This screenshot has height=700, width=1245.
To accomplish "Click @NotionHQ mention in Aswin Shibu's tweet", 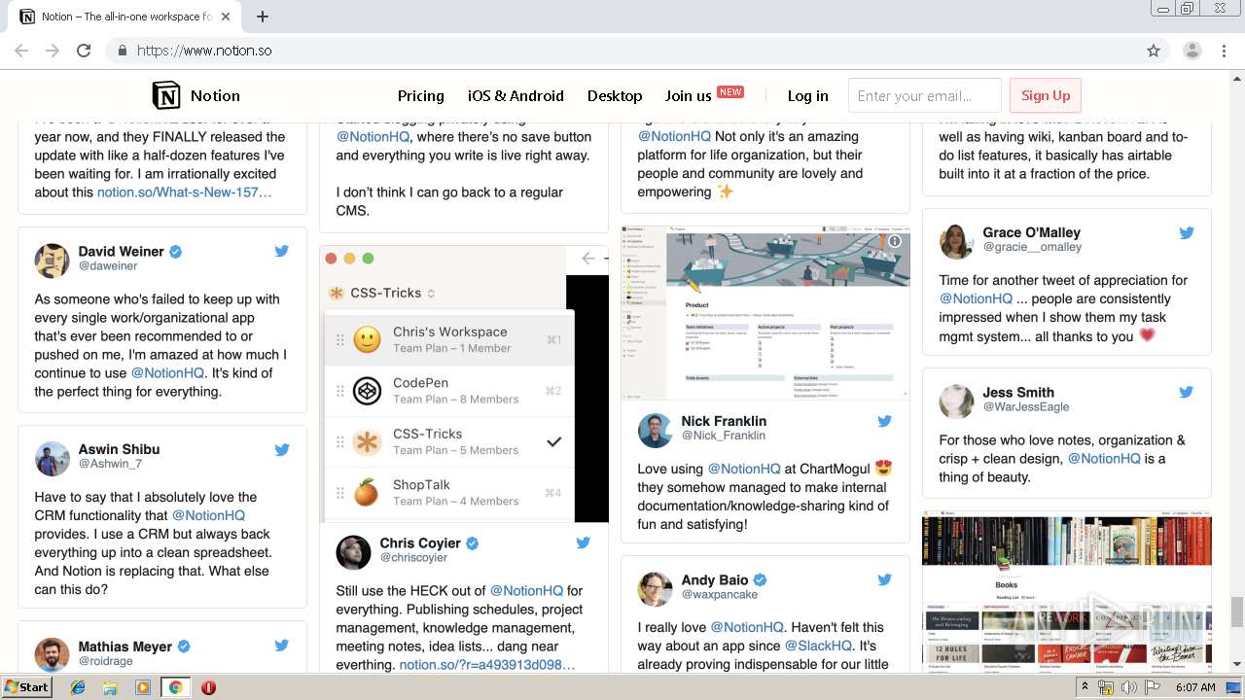I will [x=208, y=515].
